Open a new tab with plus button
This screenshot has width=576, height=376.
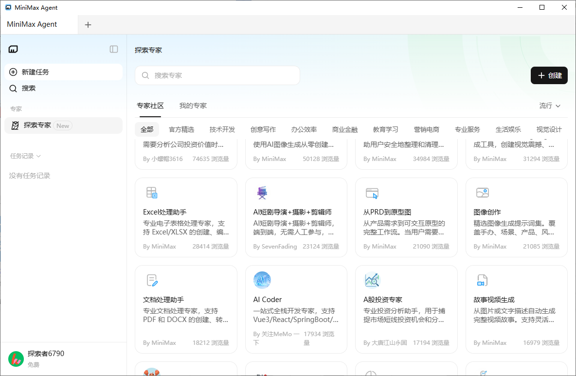pos(88,25)
